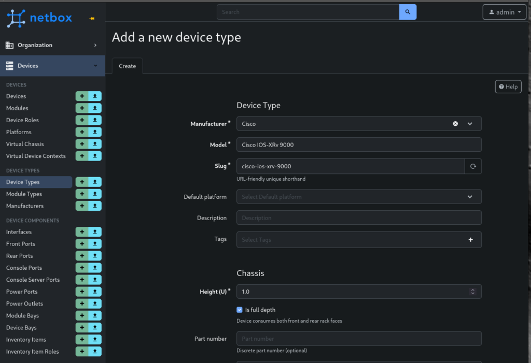531x363 pixels.
Task: Click the add icon next to Manufacturers
Action: 82,206
